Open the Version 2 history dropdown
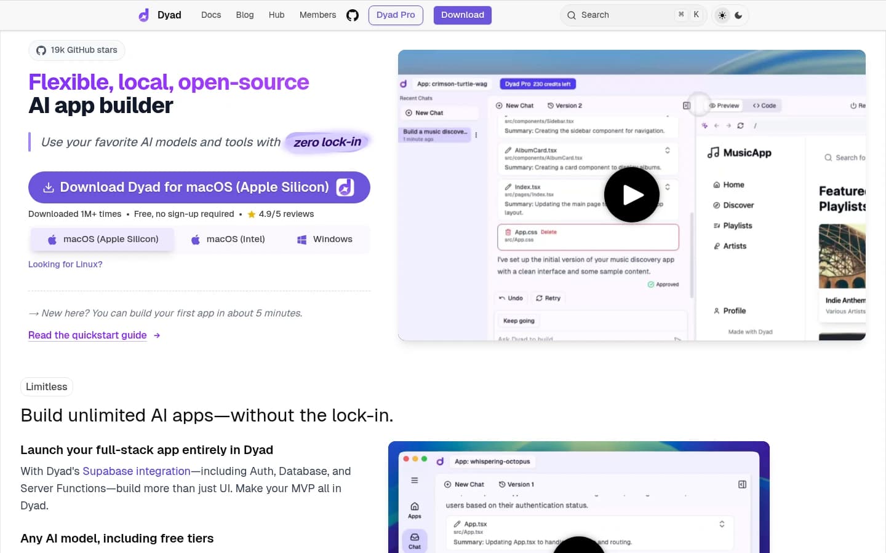This screenshot has height=553, width=886. pyautogui.click(x=565, y=105)
